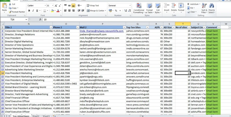231x117 pixels.
Task: Click the Find & Select binoculars
Action: [212, 8]
